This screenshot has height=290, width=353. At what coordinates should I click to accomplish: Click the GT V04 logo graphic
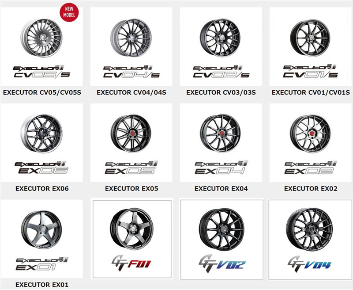point(310,264)
